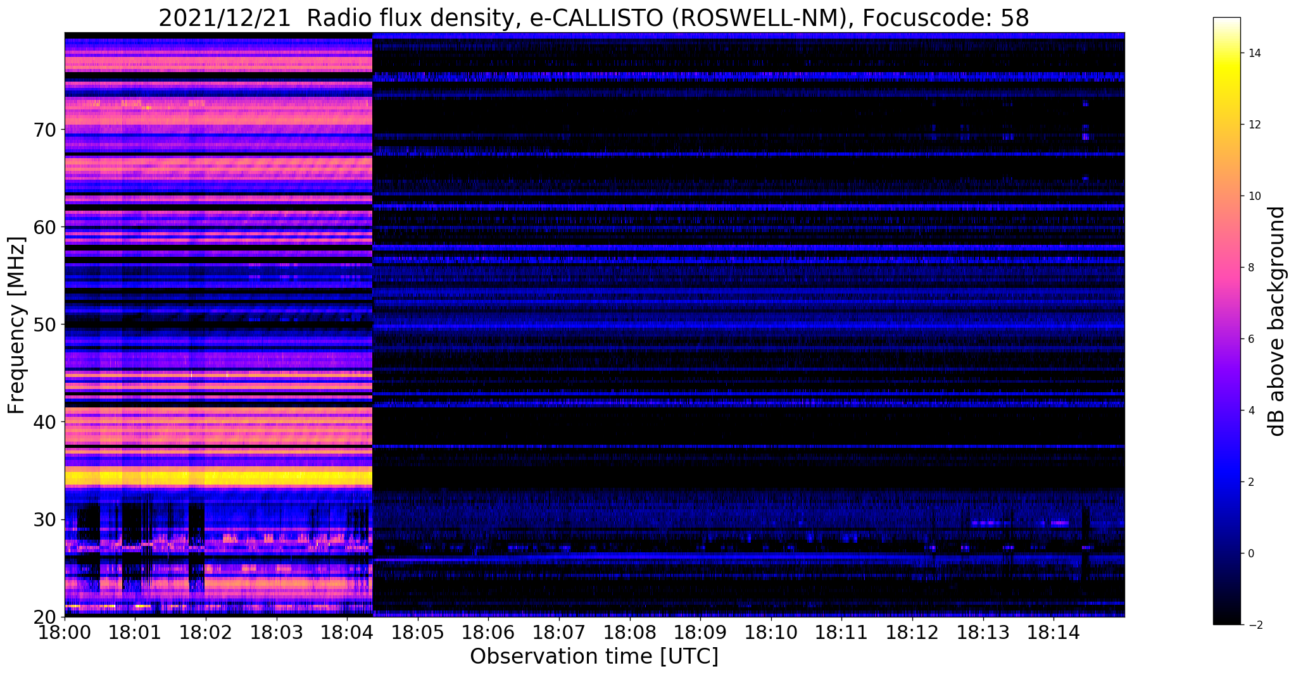Viewport: 1296px width, 675px height.
Task: Click the 'Frequency [MHz]' axis label
Action: (17, 325)
